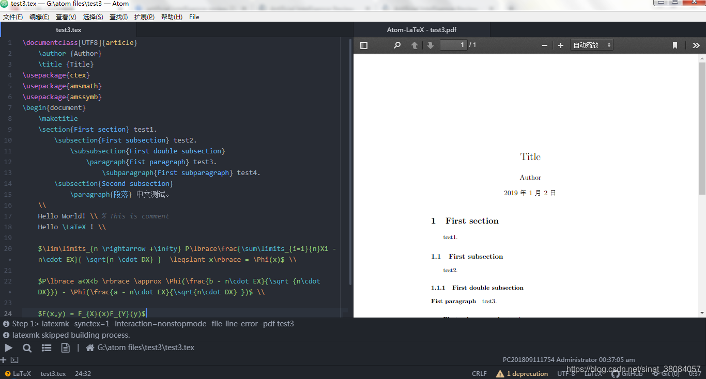Image resolution: width=706 pixels, height=379 pixels.
Task: Open terminal panel icon in bottom bar
Action: [x=14, y=360]
